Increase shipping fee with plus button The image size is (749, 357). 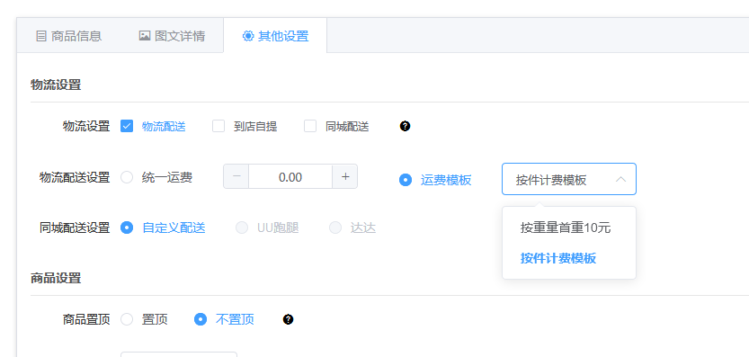click(x=345, y=176)
